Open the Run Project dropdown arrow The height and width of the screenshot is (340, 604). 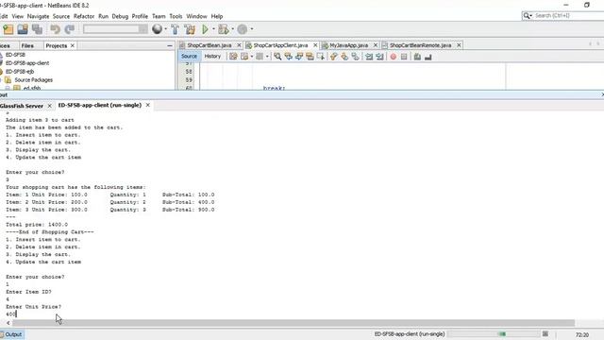coord(214,29)
